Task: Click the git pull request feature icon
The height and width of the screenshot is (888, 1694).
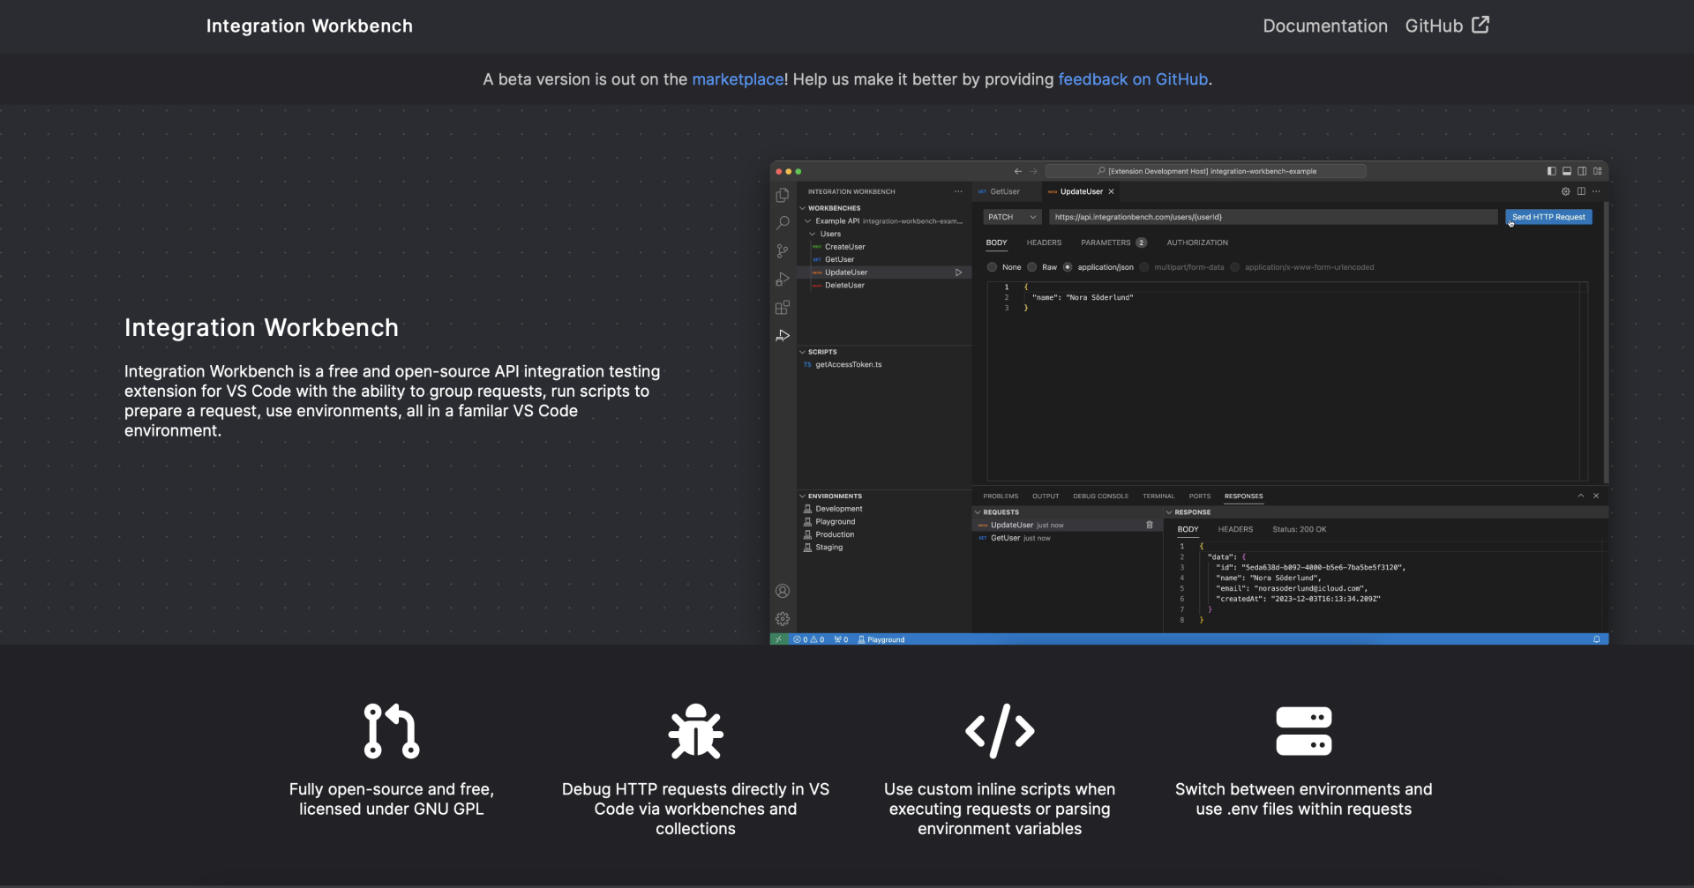Action: (392, 731)
